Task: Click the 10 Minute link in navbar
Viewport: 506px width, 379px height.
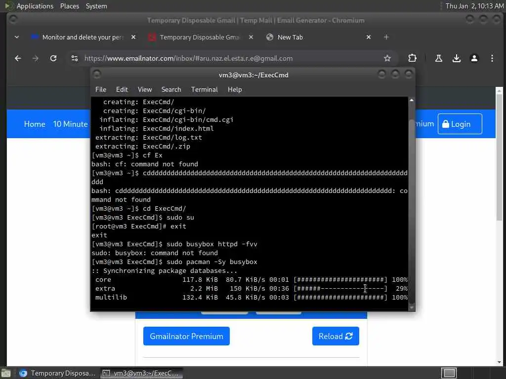Action: (x=70, y=124)
